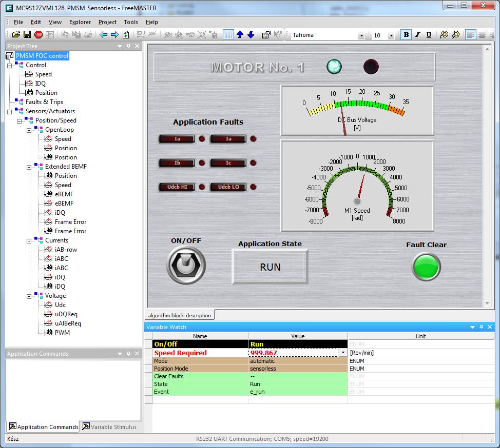
Task: Open a project with the folder icon
Action: click(x=16, y=34)
